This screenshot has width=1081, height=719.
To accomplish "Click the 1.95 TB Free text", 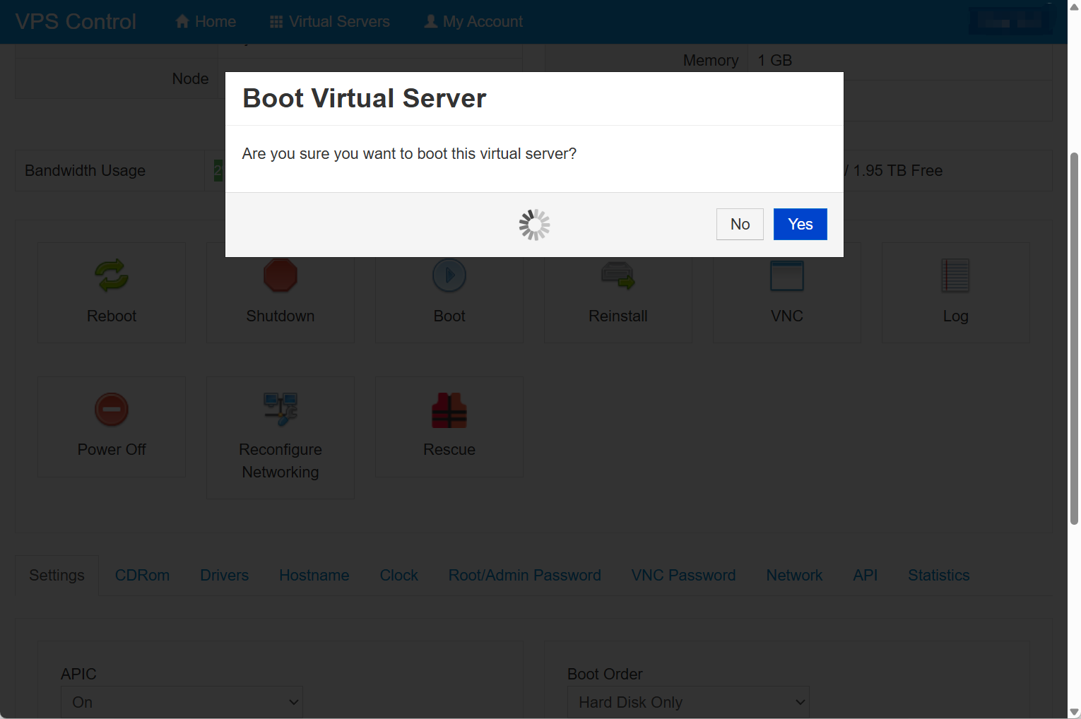I will 897,170.
